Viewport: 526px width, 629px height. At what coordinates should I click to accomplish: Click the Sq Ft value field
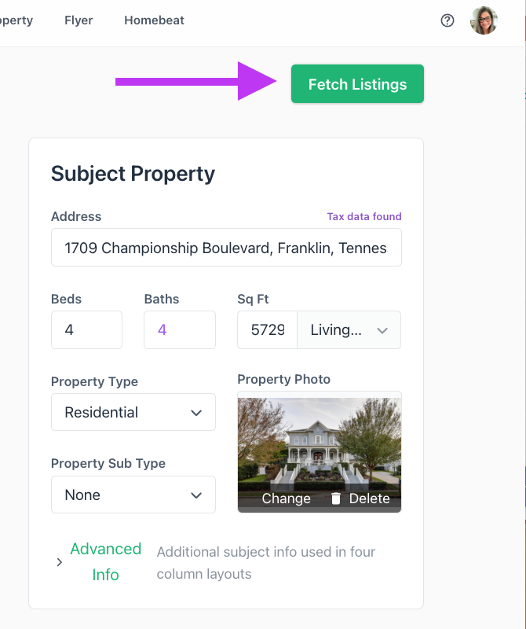(x=267, y=330)
